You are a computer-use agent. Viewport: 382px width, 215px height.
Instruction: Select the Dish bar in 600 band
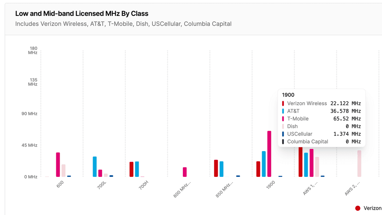pyautogui.click(x=63, y=171)
